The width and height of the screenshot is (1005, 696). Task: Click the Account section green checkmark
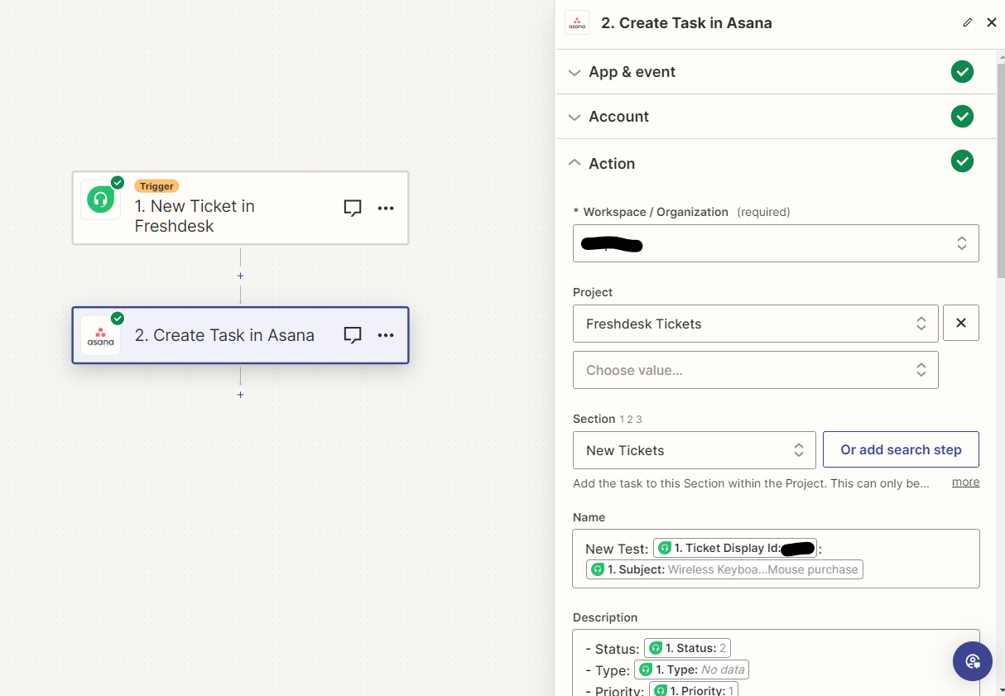962,117
